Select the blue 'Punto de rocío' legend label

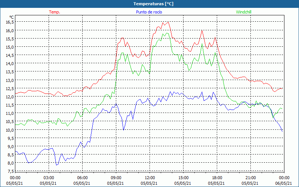pyautogui.click(x=149, y=12)
